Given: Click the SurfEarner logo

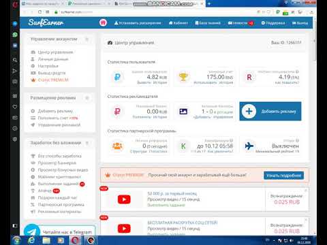Looking at the screenshot, I should [46, 22].
